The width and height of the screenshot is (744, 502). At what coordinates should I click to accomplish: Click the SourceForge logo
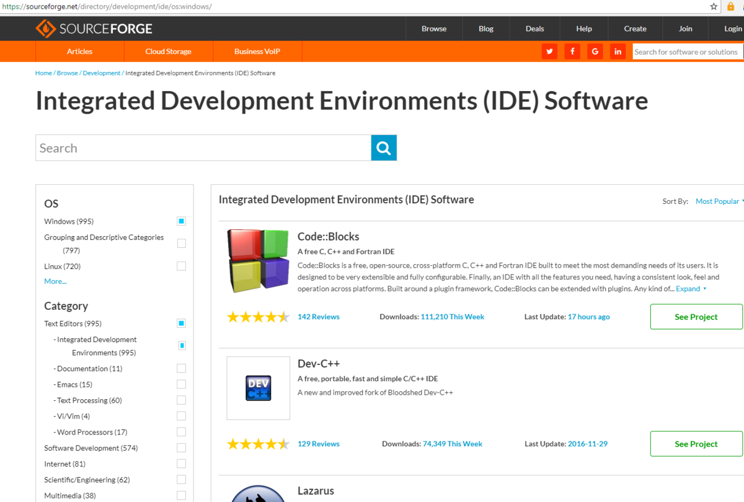click(x=94, y=29)
